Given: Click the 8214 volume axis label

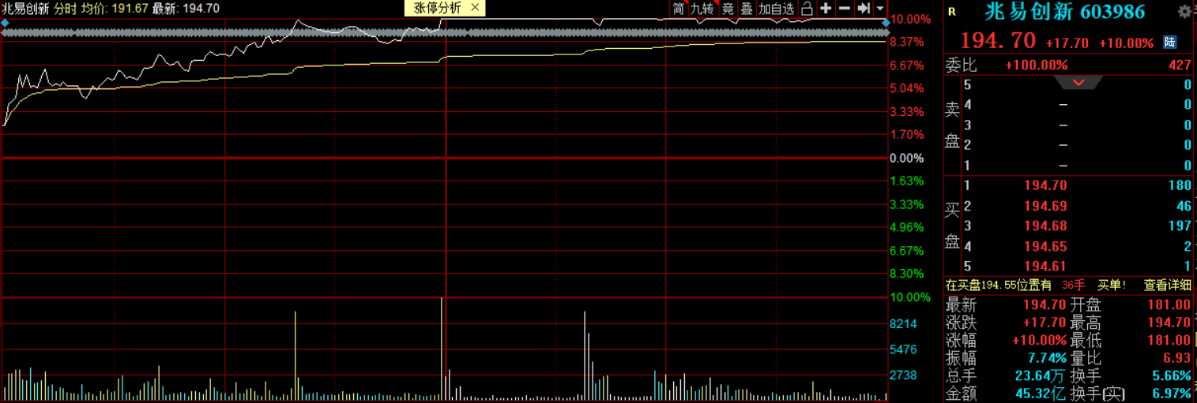Looking at the screenshot, I should (903, 323).
